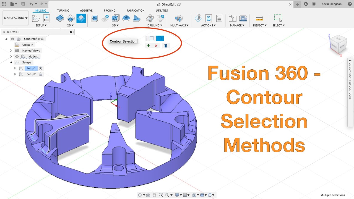Image resolution: width=354 pixels, height=199 pixels.
Task: Toggle visibility eye of Models
Action: click(17, 57)
